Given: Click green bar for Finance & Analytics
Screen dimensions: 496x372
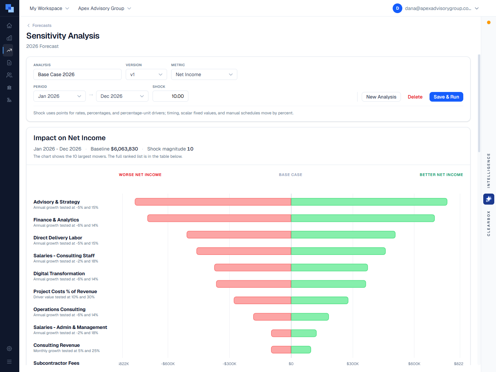Looking at the screenshot, I should [363, 218].
